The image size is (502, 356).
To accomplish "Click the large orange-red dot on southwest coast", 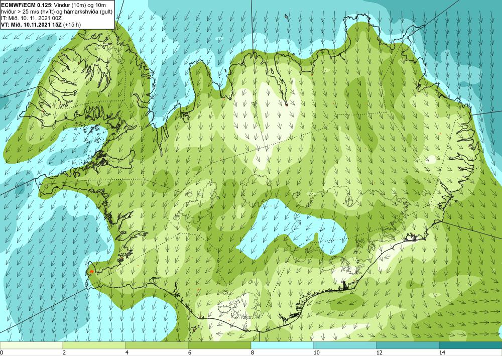I will tap(91, 272).
